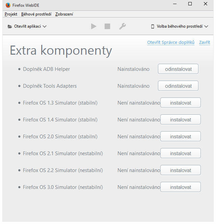Install Firefox OS 3.0 Simulator

[181, 187]
